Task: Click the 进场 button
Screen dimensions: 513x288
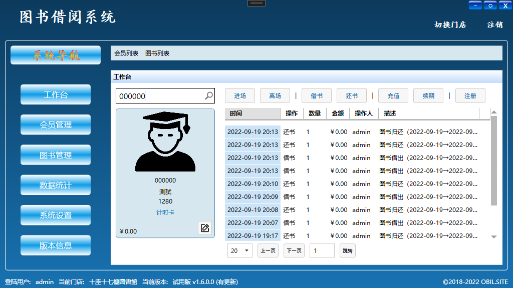Action: pos(240,96)
